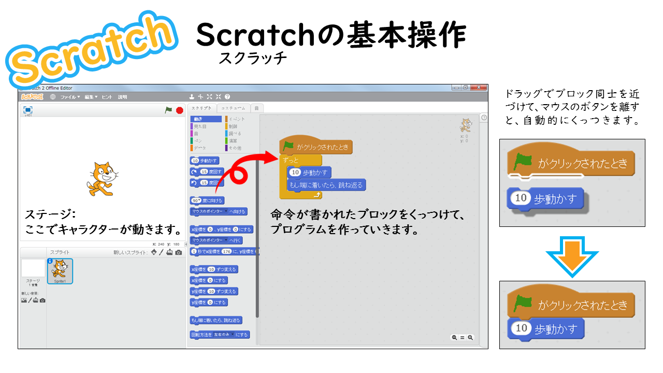Click the palette もし端に着いたら、跳ね返る block

[x=216, y=320]
